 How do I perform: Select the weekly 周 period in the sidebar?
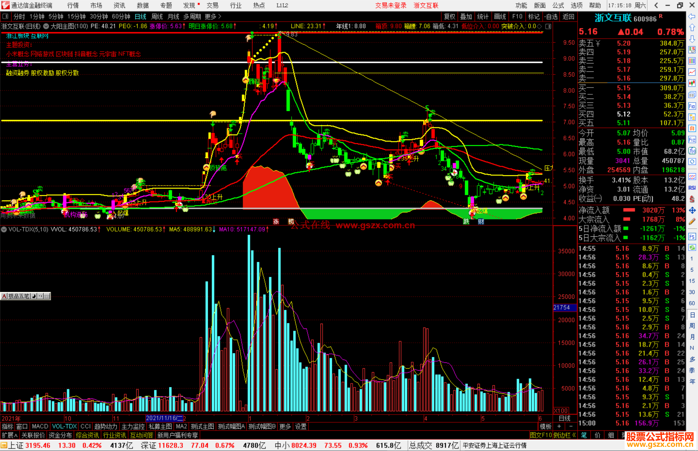(692, 326)
